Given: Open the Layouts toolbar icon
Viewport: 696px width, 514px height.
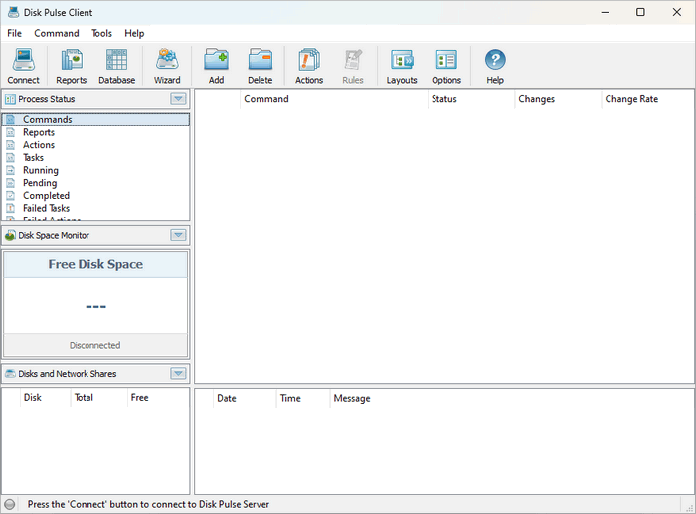Looking at the screenshot, I should [402, 66].
